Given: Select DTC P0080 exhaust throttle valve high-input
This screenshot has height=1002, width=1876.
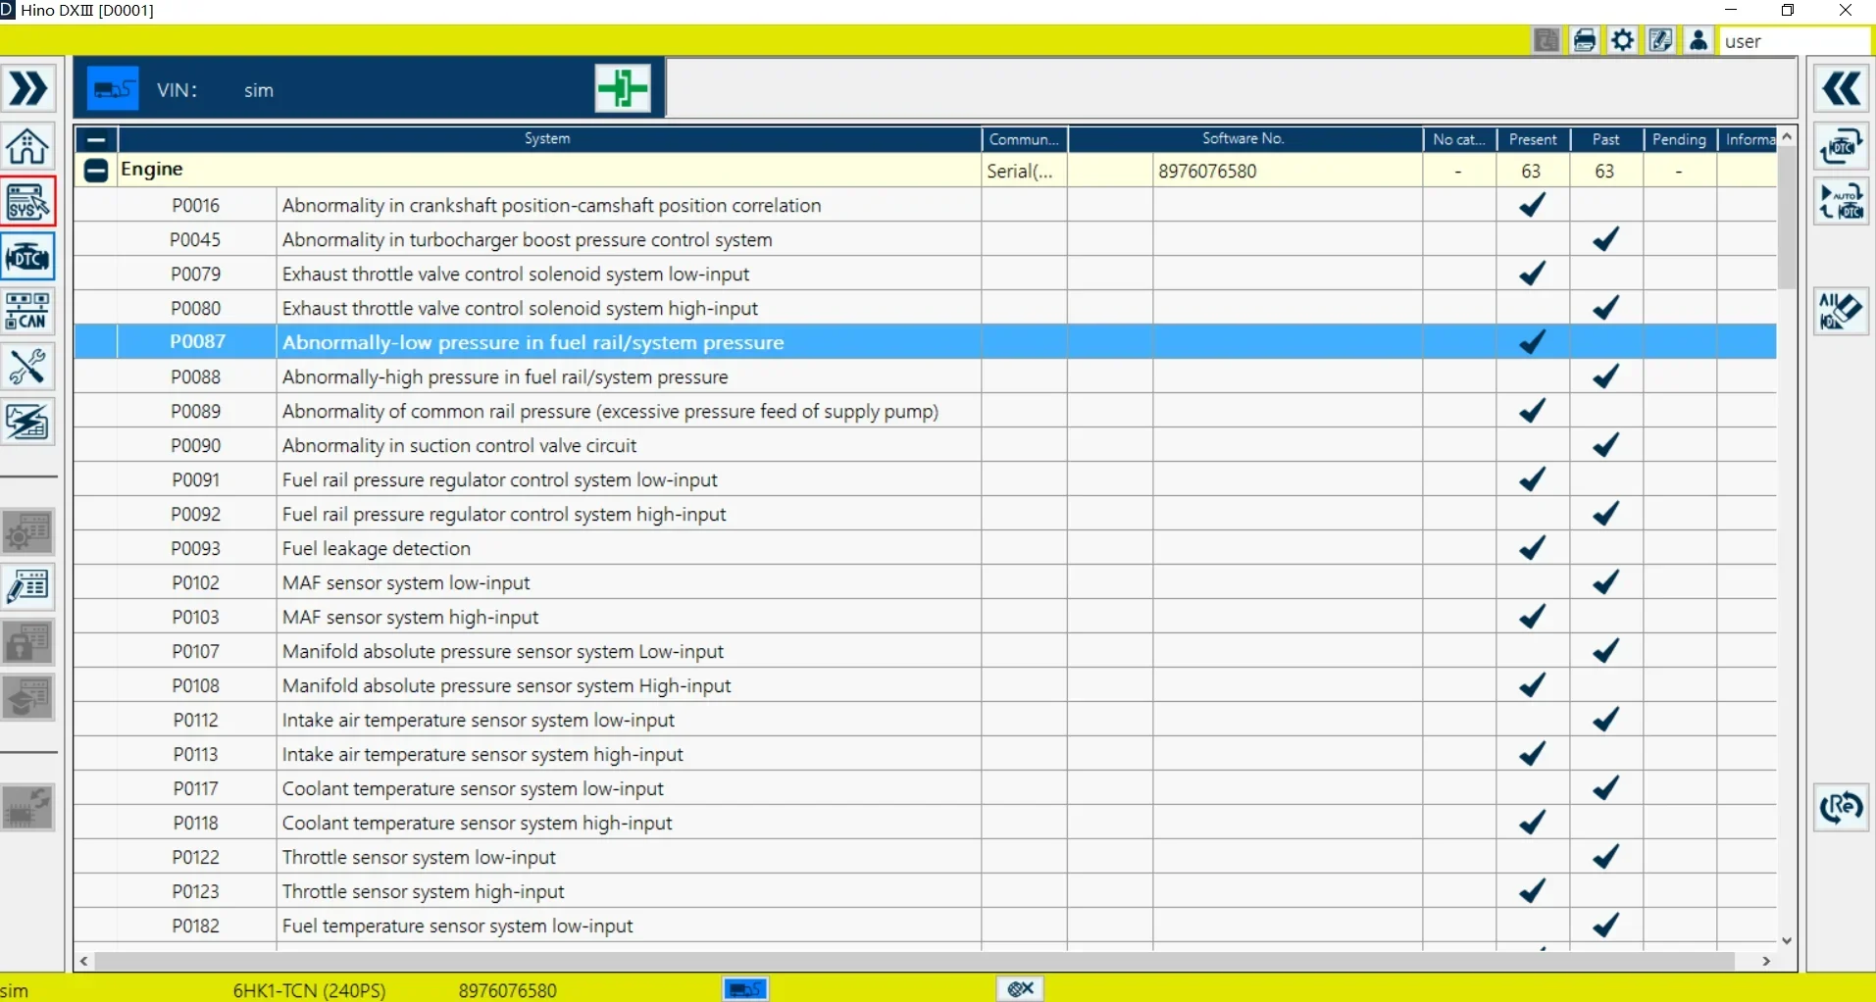Looking at the screenshot, I should [926, 308].
